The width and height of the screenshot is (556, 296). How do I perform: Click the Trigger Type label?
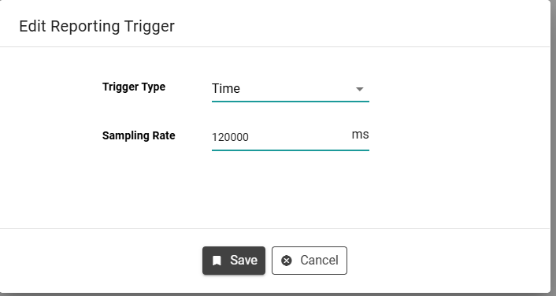[x=134, y=87]
